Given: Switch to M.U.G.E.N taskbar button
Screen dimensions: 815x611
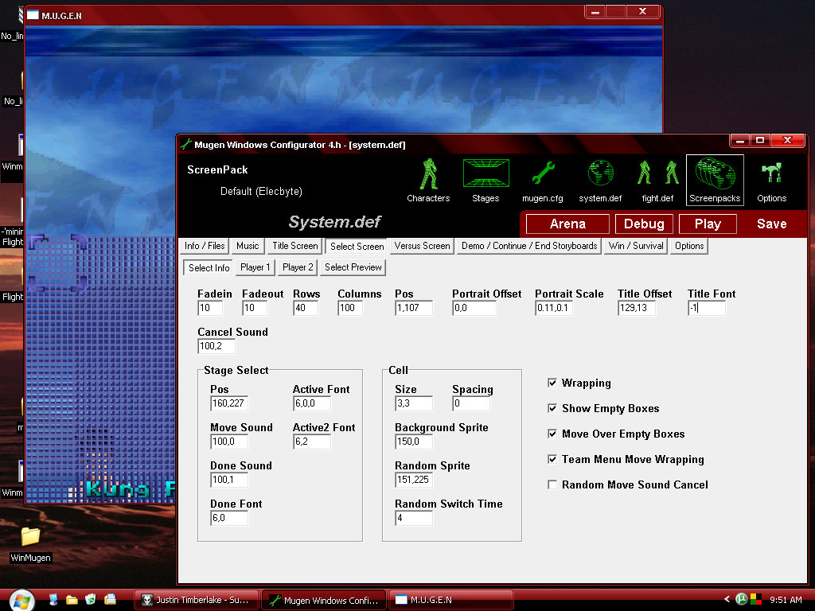Looking at the screenshot, I should pos(451,600).
